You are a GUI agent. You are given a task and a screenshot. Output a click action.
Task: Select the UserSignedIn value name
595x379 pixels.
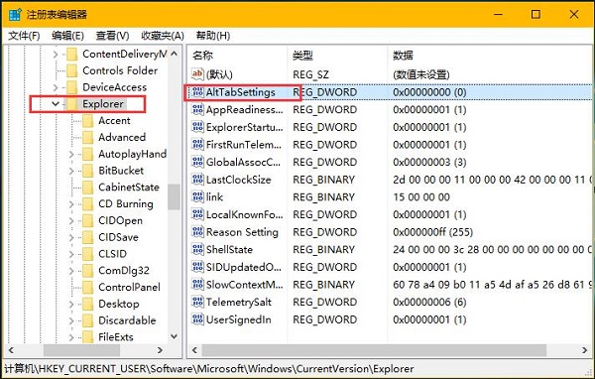click(x=239, y=319)
